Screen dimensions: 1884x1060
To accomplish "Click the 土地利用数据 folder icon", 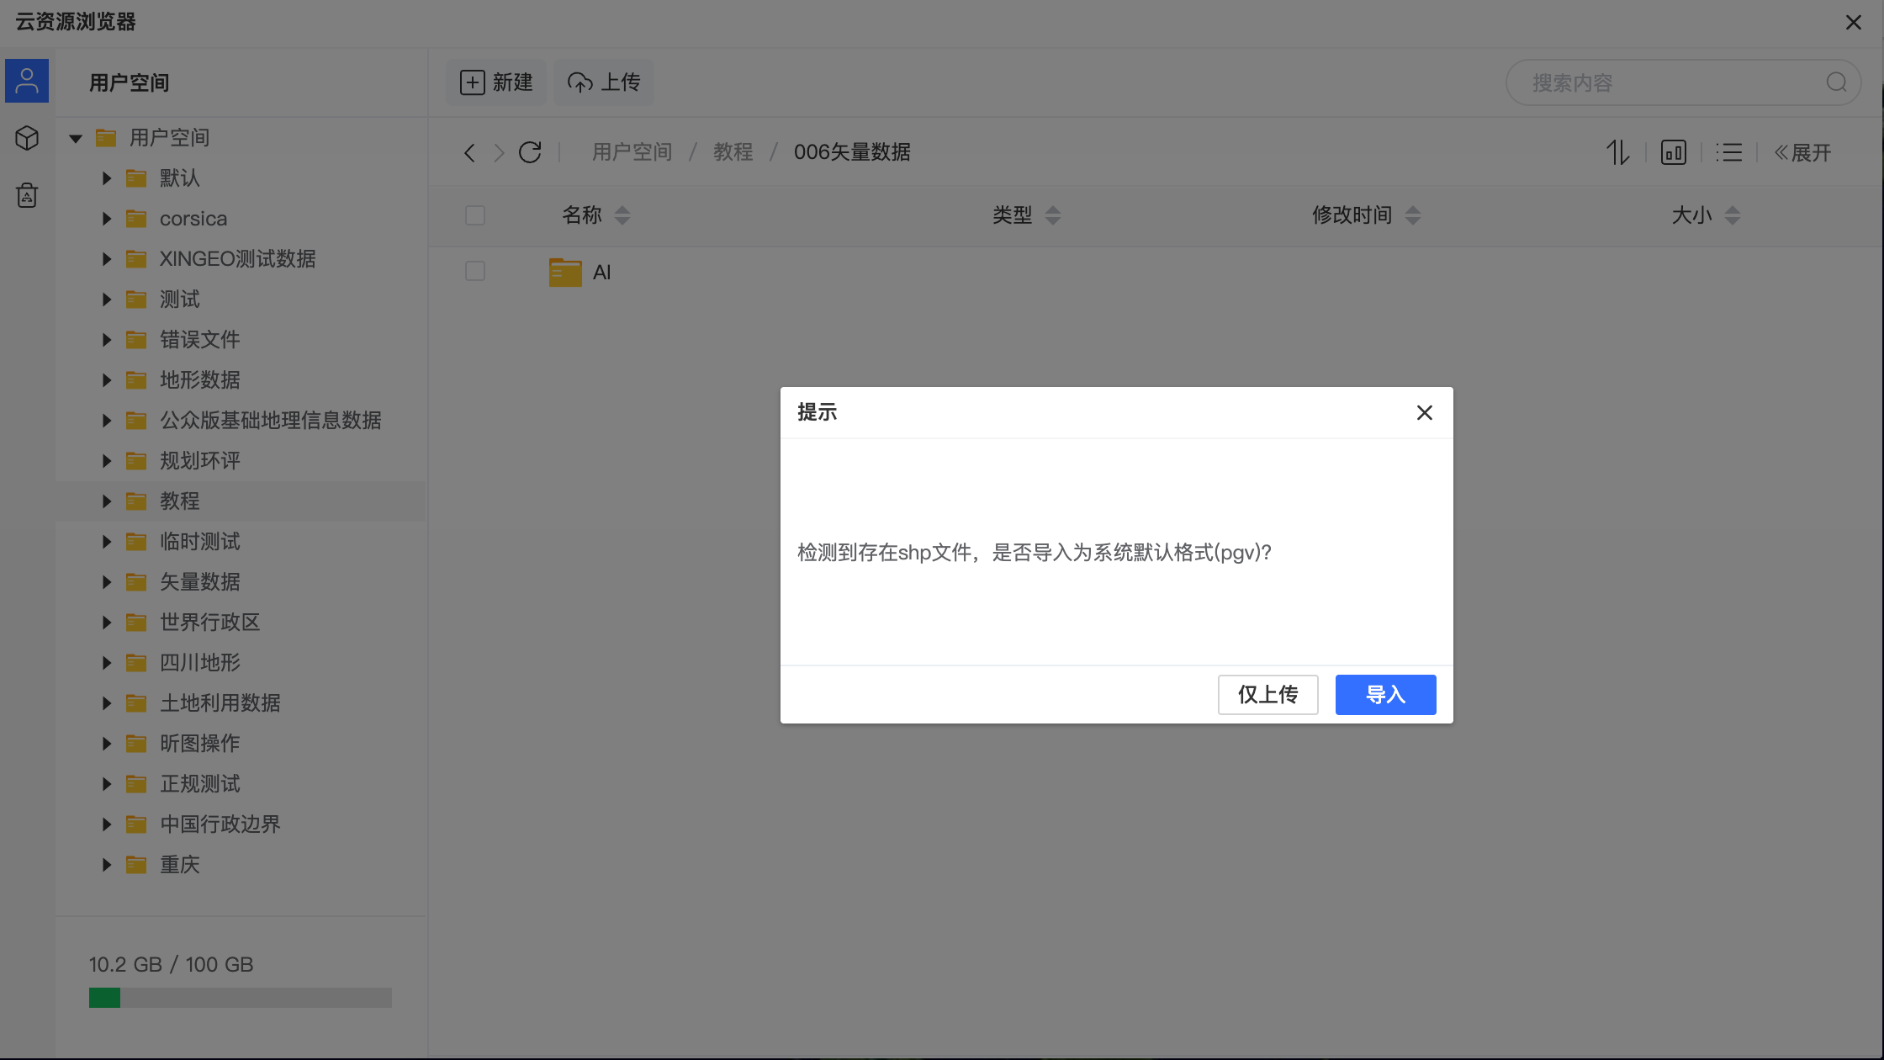I will [x=136, y=703].
